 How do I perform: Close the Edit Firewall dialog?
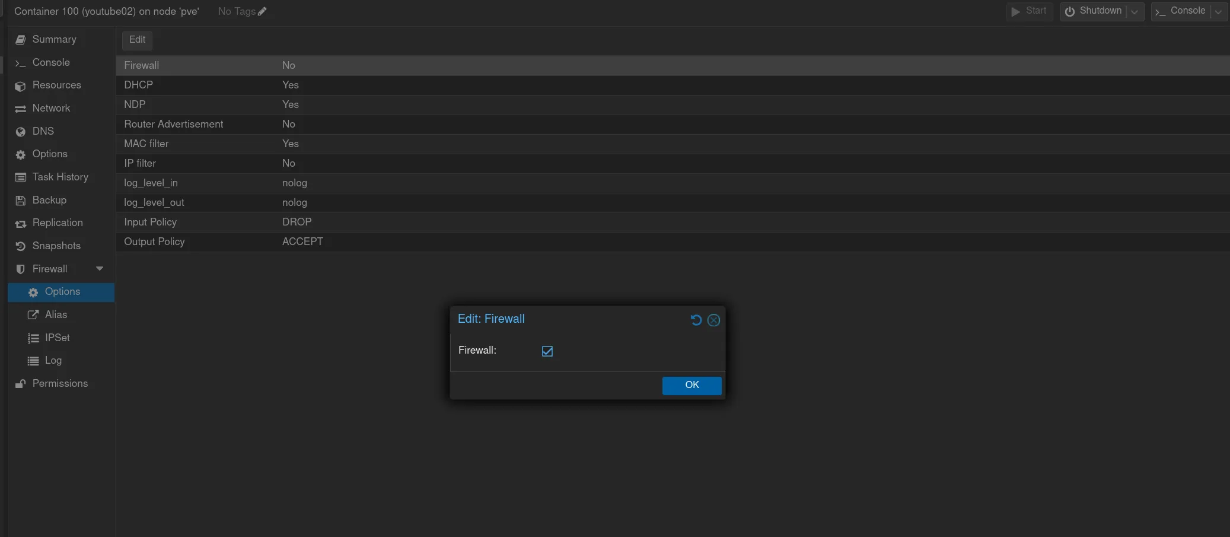pyautogui.click(x=713, y=320)
